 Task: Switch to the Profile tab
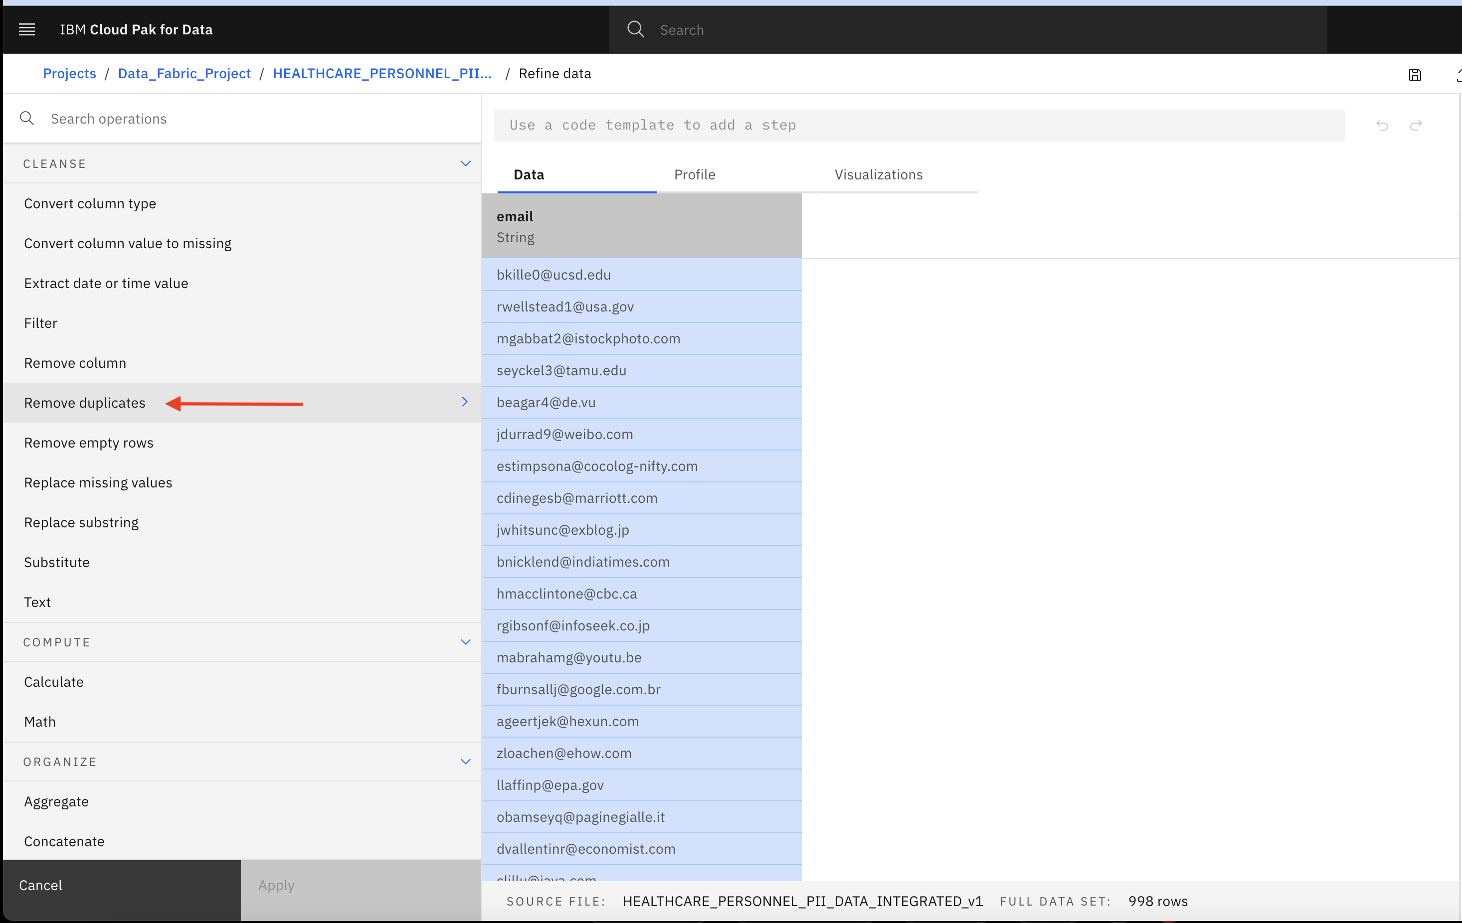point(737,175)
